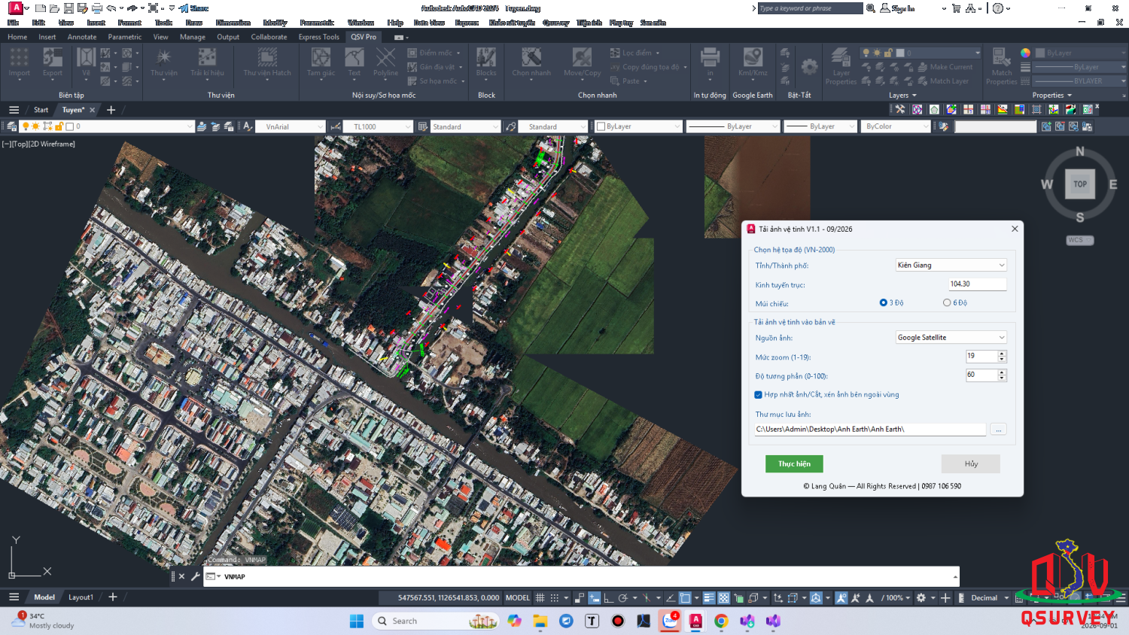Open the TL1000 dimension style dropdown
1129x635 pixels.
coord(379,126)
